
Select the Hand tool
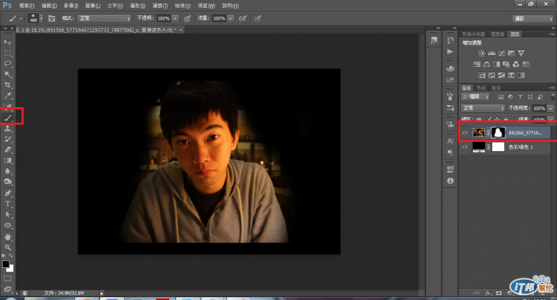tap(8, 237)
